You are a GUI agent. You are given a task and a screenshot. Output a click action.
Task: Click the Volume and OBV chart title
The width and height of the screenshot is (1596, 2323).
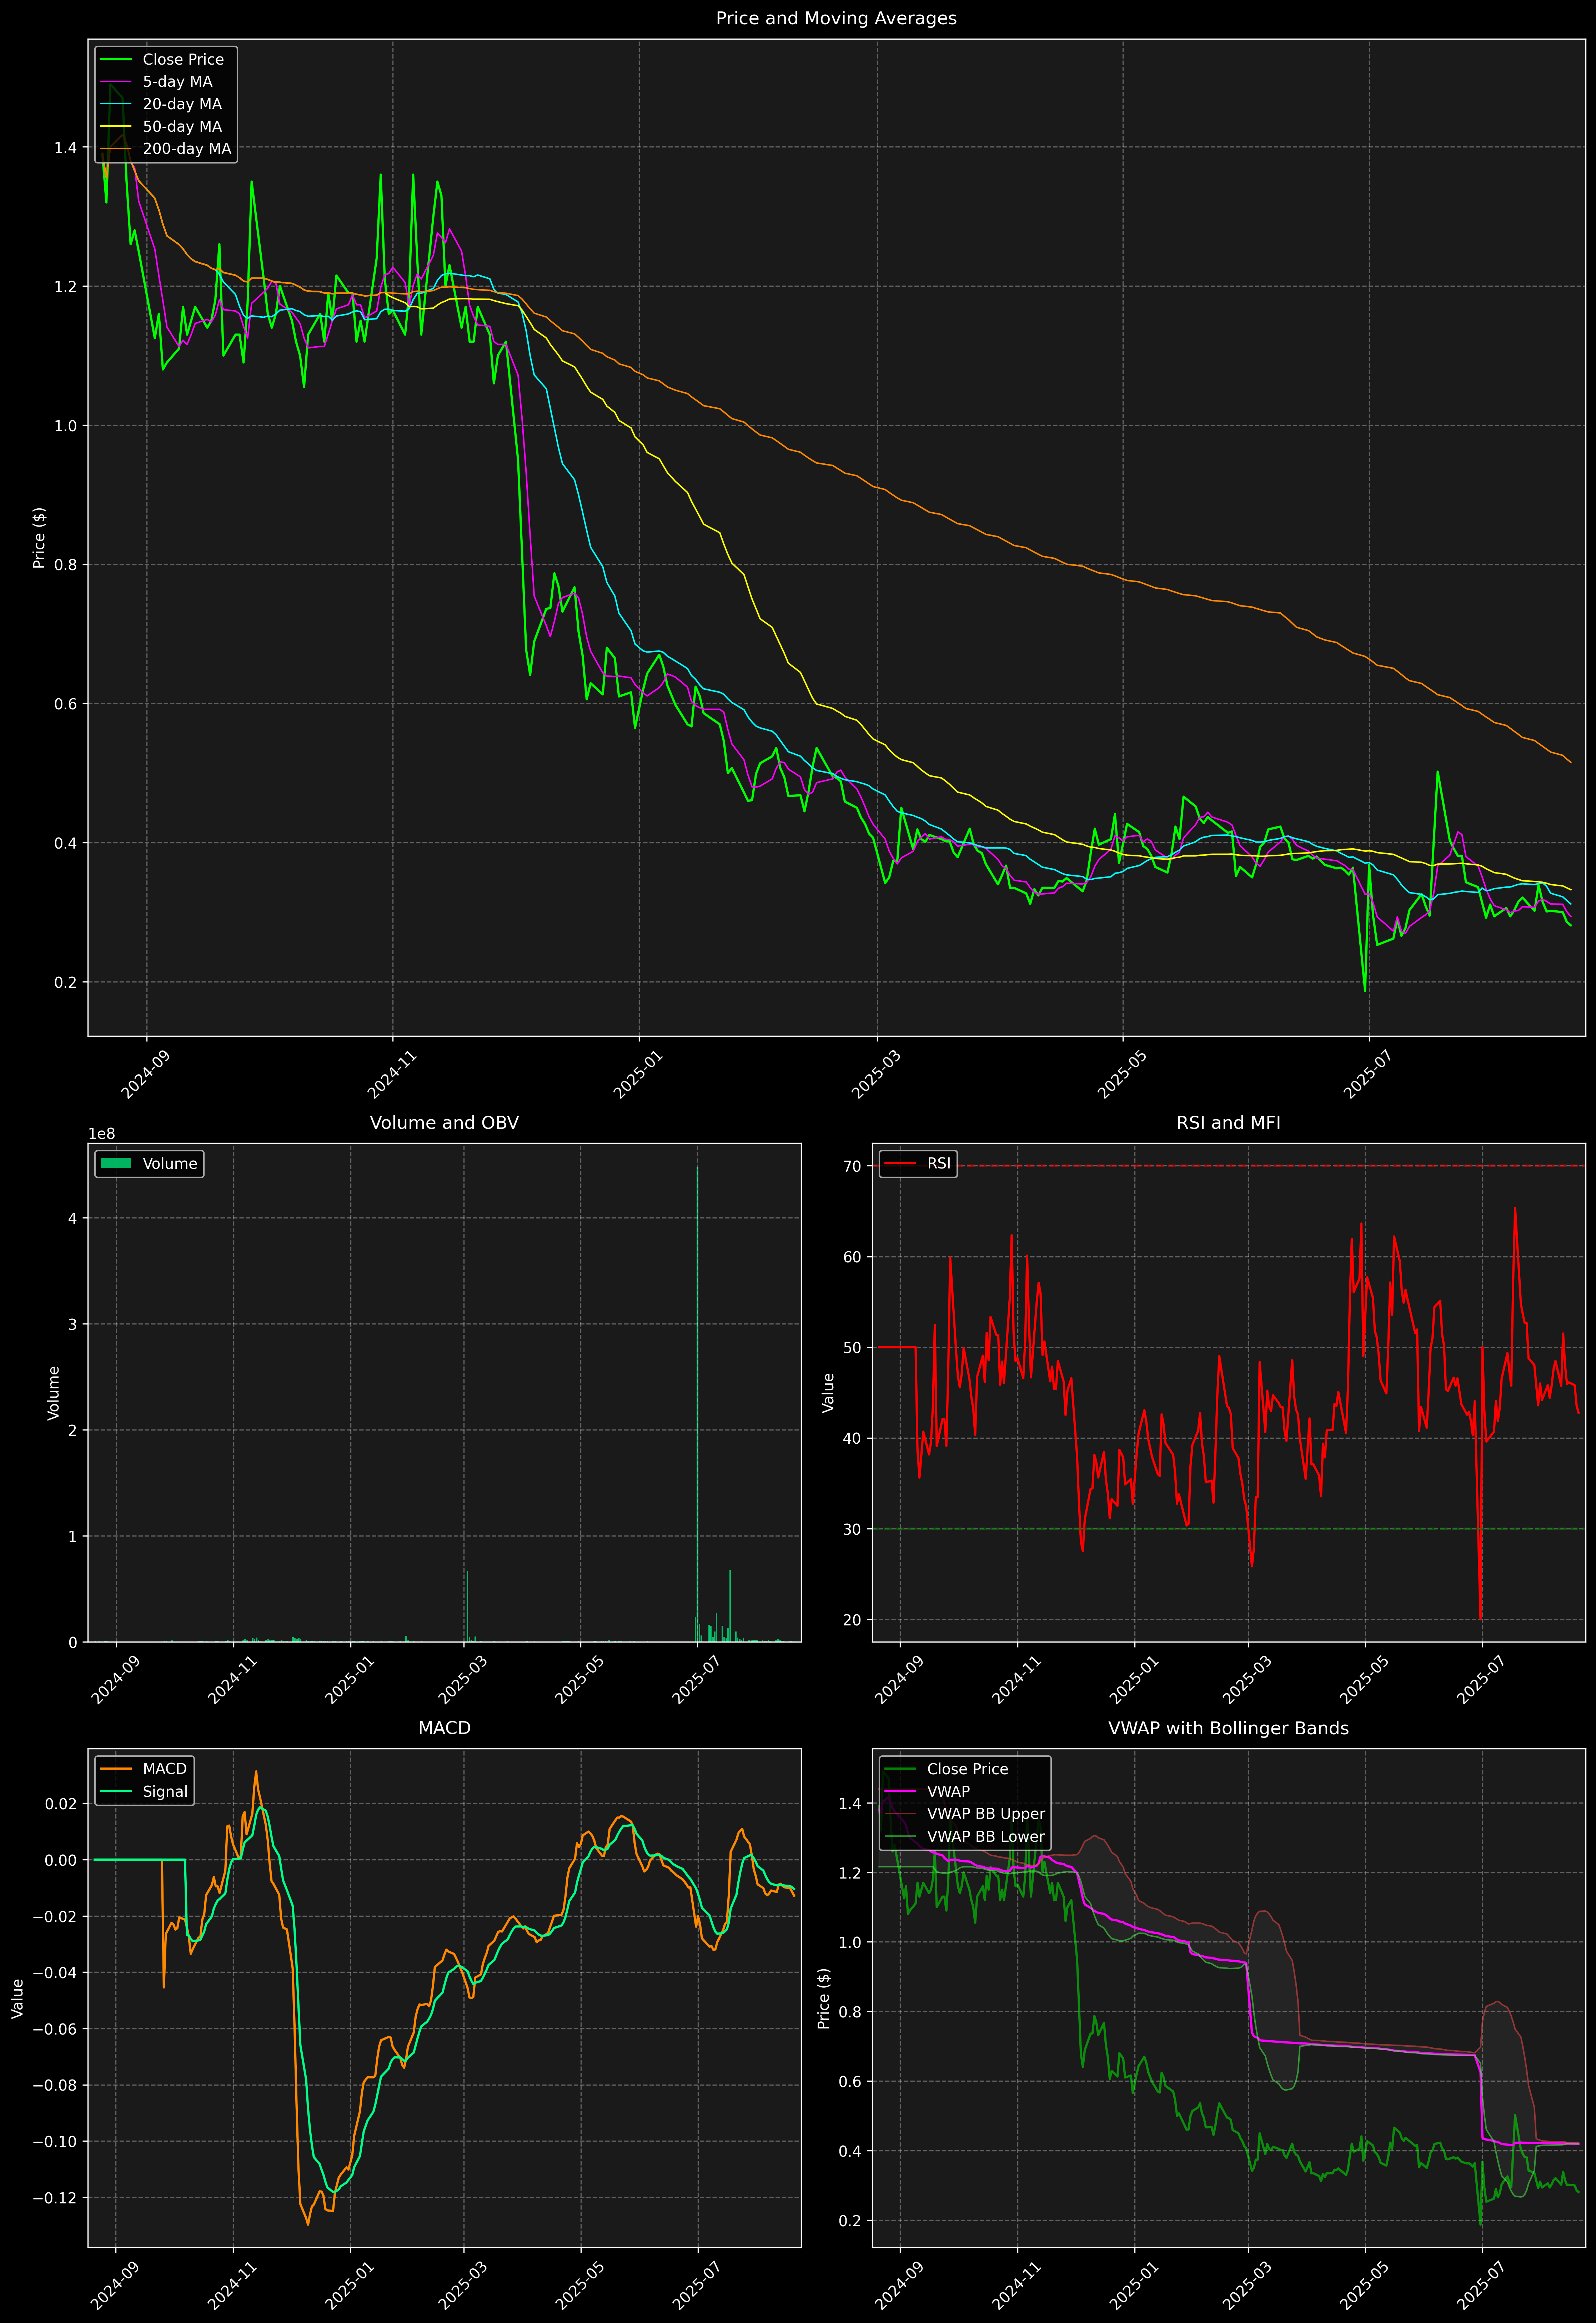[444, 1122]
